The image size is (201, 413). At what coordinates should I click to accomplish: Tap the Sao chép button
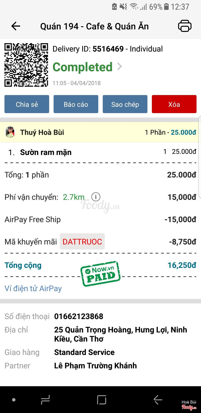click(x=125, y=104)
